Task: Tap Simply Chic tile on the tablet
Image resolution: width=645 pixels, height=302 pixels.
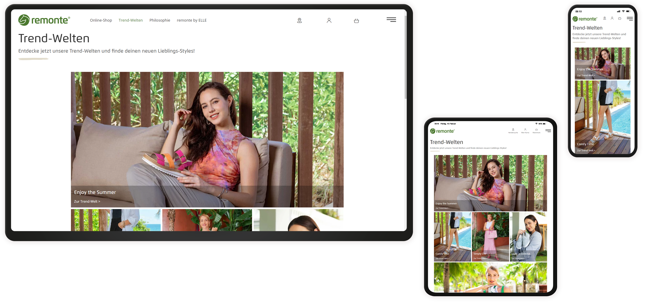Action: tap(490, 237)
